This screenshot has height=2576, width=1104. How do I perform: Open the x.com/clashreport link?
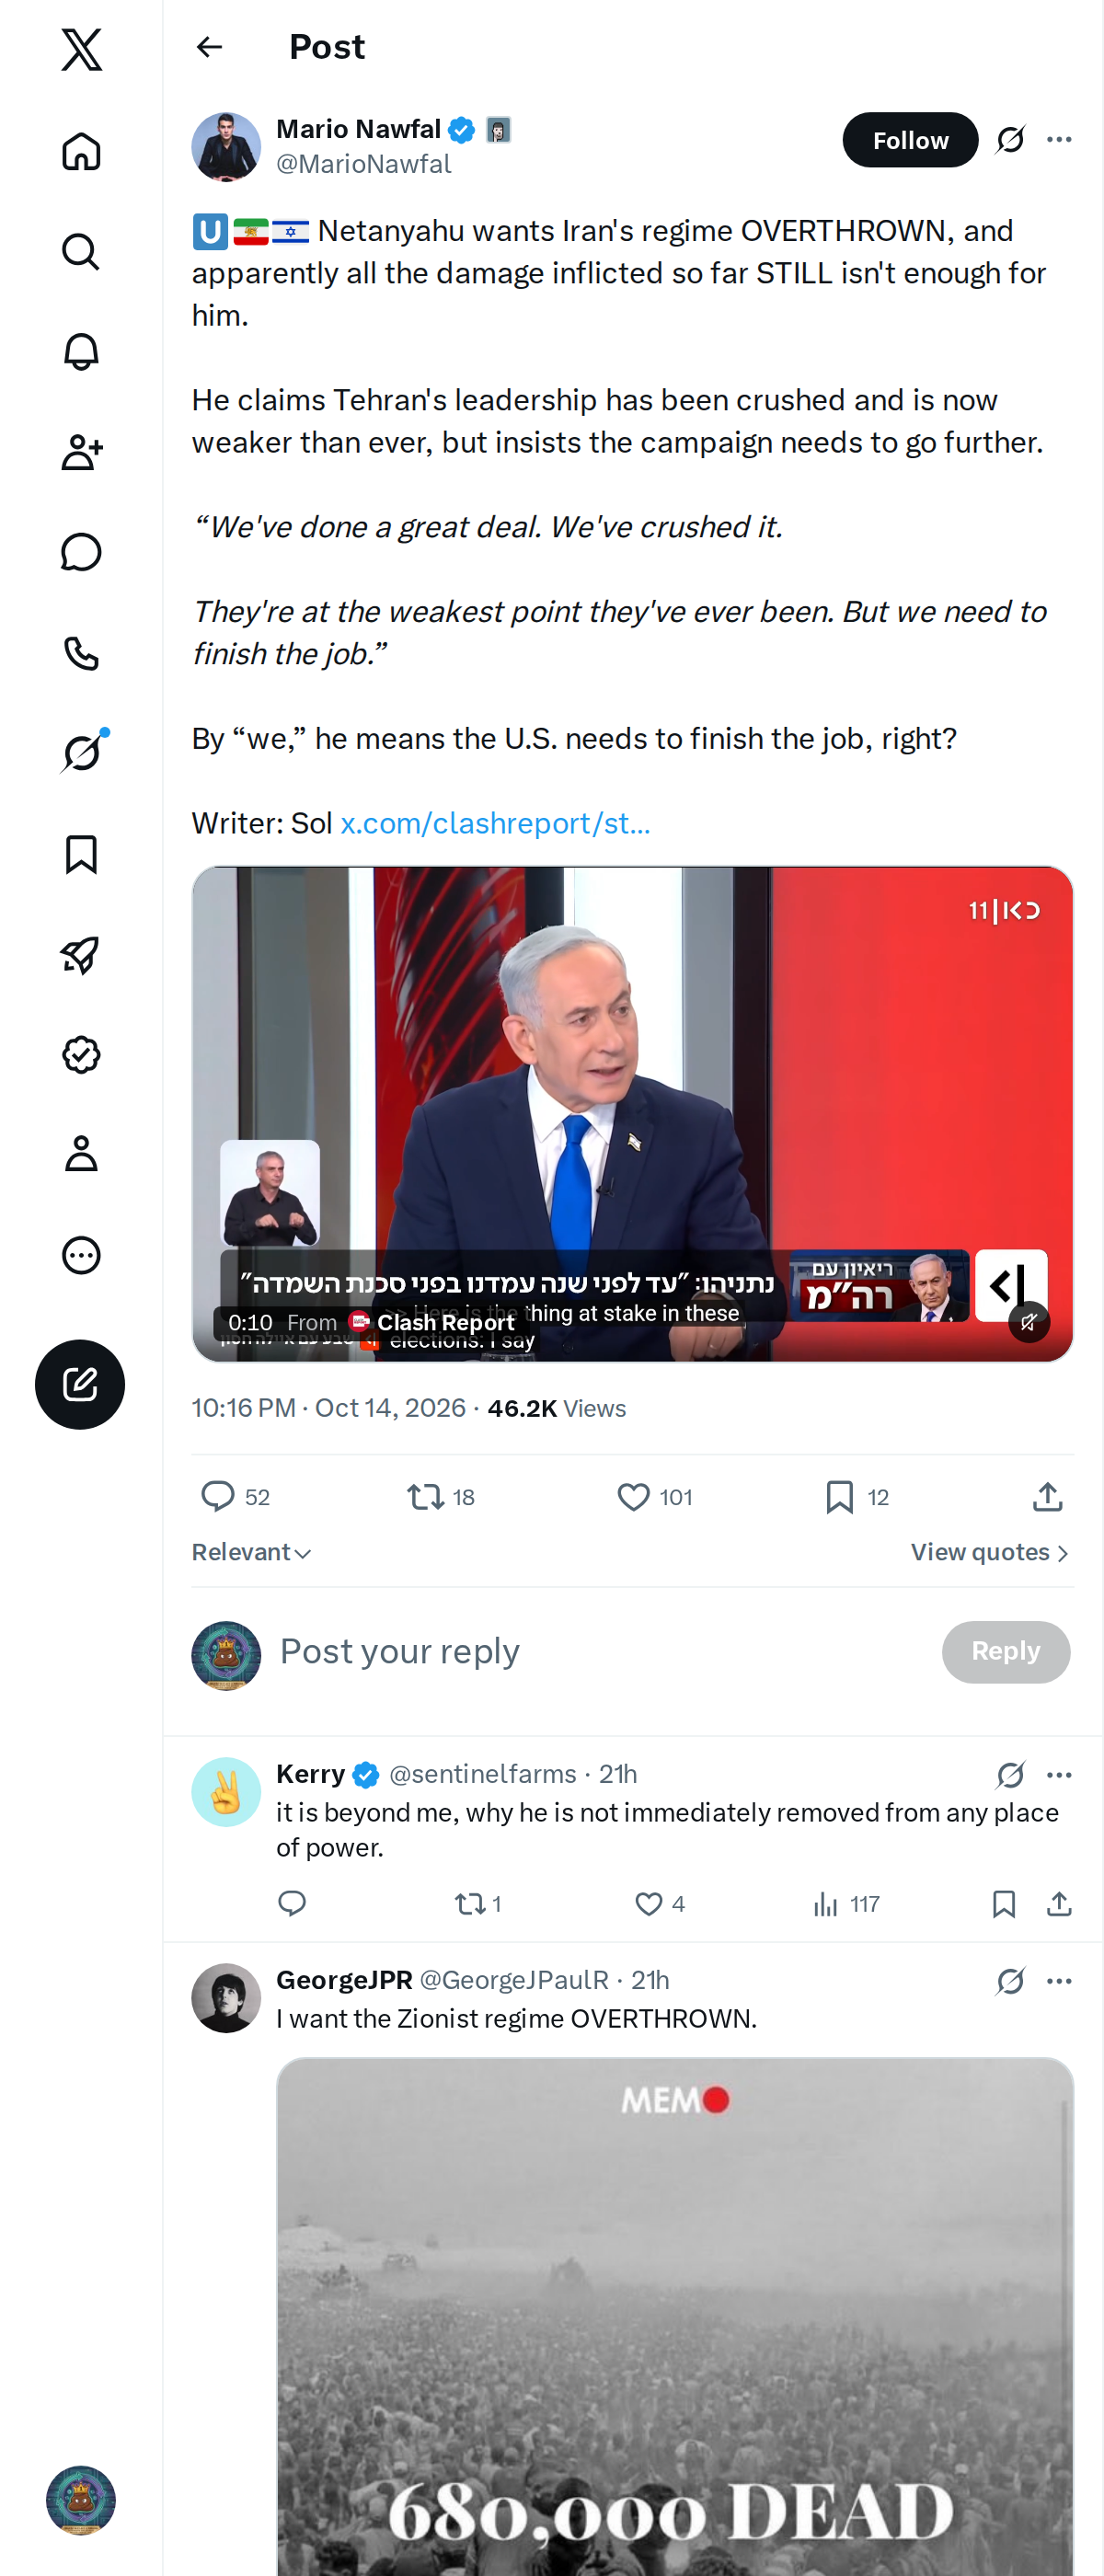pyautogui.click(x=495, y=823)
